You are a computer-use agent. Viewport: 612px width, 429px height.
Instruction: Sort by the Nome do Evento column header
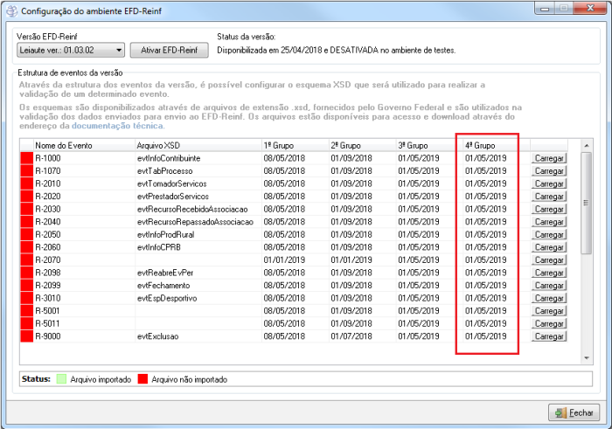[83, 144]
